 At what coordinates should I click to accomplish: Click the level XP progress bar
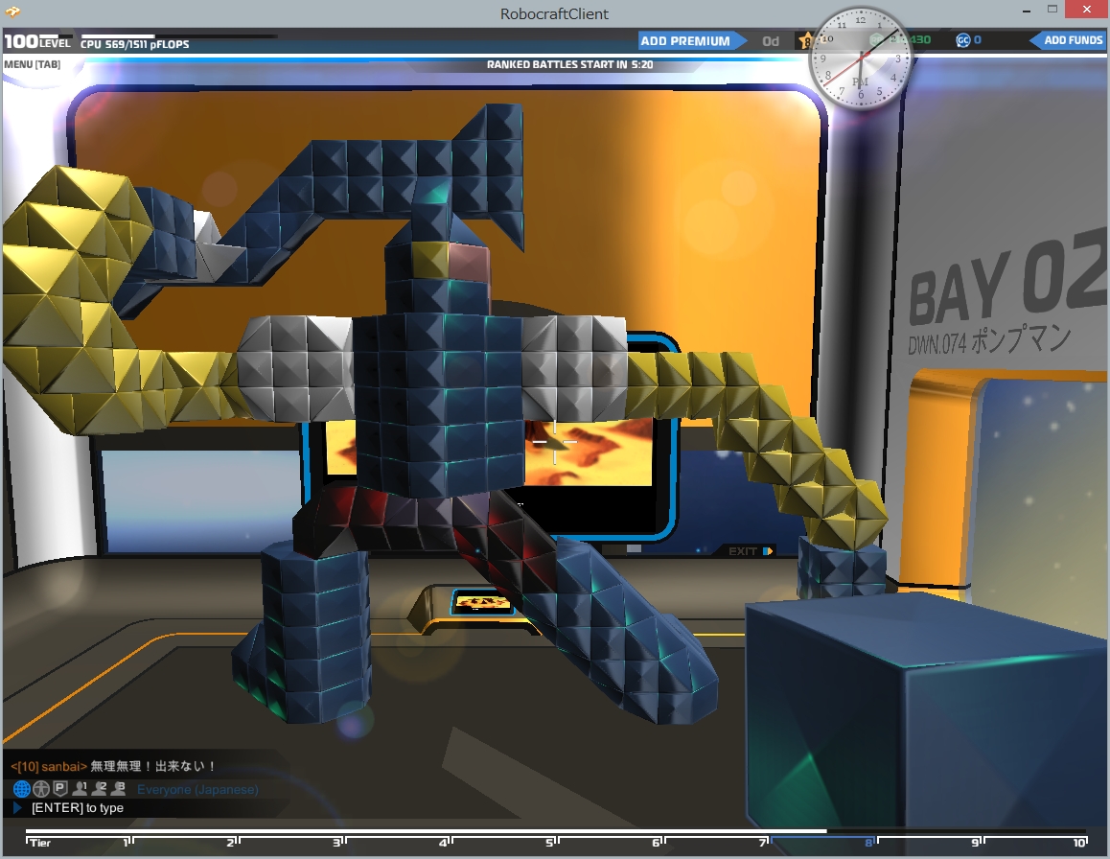[55, 35]
